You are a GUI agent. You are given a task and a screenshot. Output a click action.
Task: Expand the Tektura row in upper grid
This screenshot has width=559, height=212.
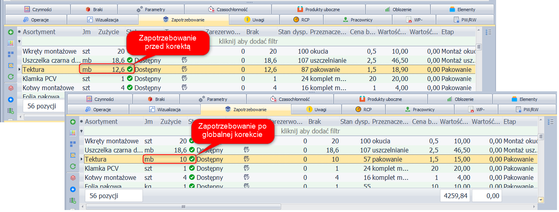20,69
